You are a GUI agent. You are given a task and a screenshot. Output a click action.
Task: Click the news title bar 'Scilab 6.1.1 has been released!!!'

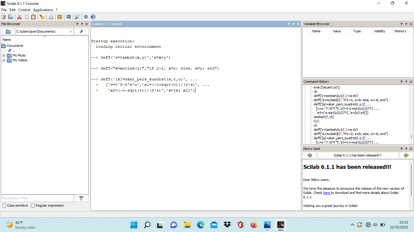(358, 155)
